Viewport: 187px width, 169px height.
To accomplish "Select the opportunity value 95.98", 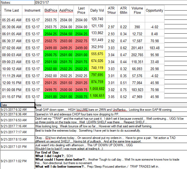I will pyautogui.click(x=154, y=54).
